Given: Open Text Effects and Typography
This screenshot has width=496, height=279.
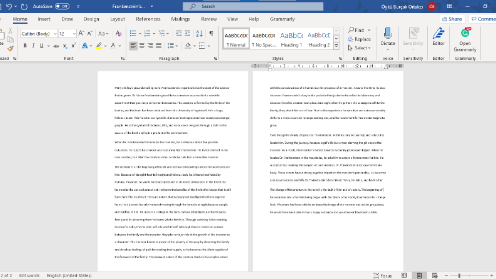Looking at the screenshot, I should click(x=85, y=46).
